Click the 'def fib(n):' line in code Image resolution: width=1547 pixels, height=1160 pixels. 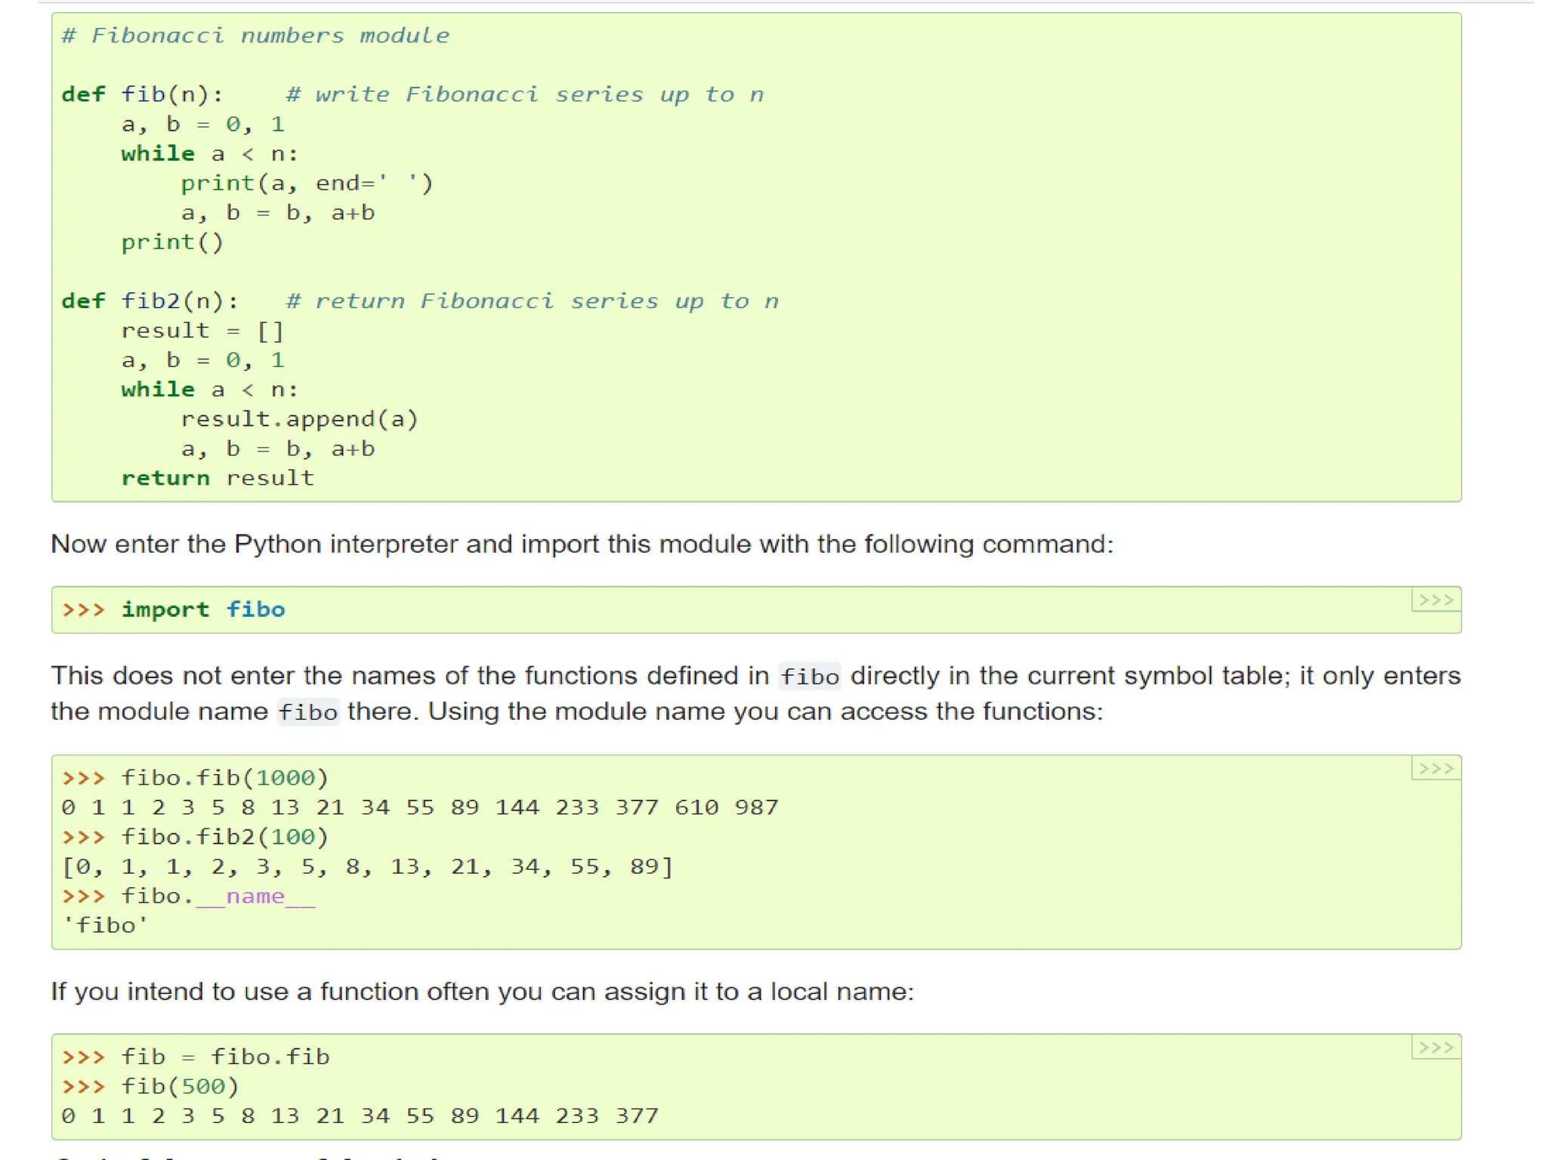pyautogui.click(x=142, y=94)
